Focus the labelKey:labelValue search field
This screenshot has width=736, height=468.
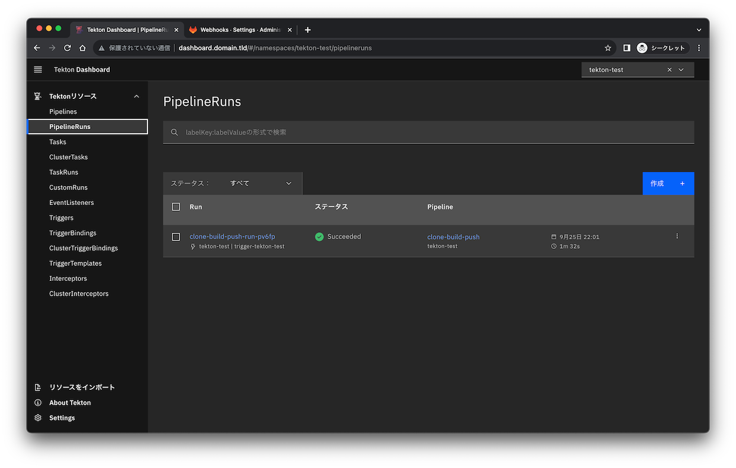point(428,132)
